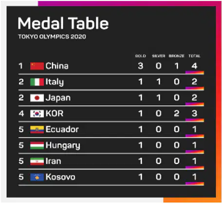The width and height of the screenshot is (222, 204).
Task: Click the Iran flag icon
Action: click(37, 161)
